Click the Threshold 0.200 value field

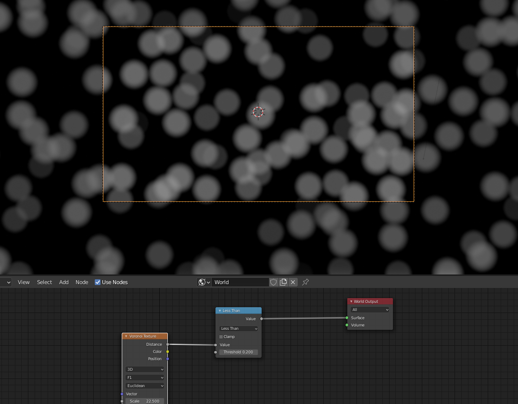tap(239, 352)
